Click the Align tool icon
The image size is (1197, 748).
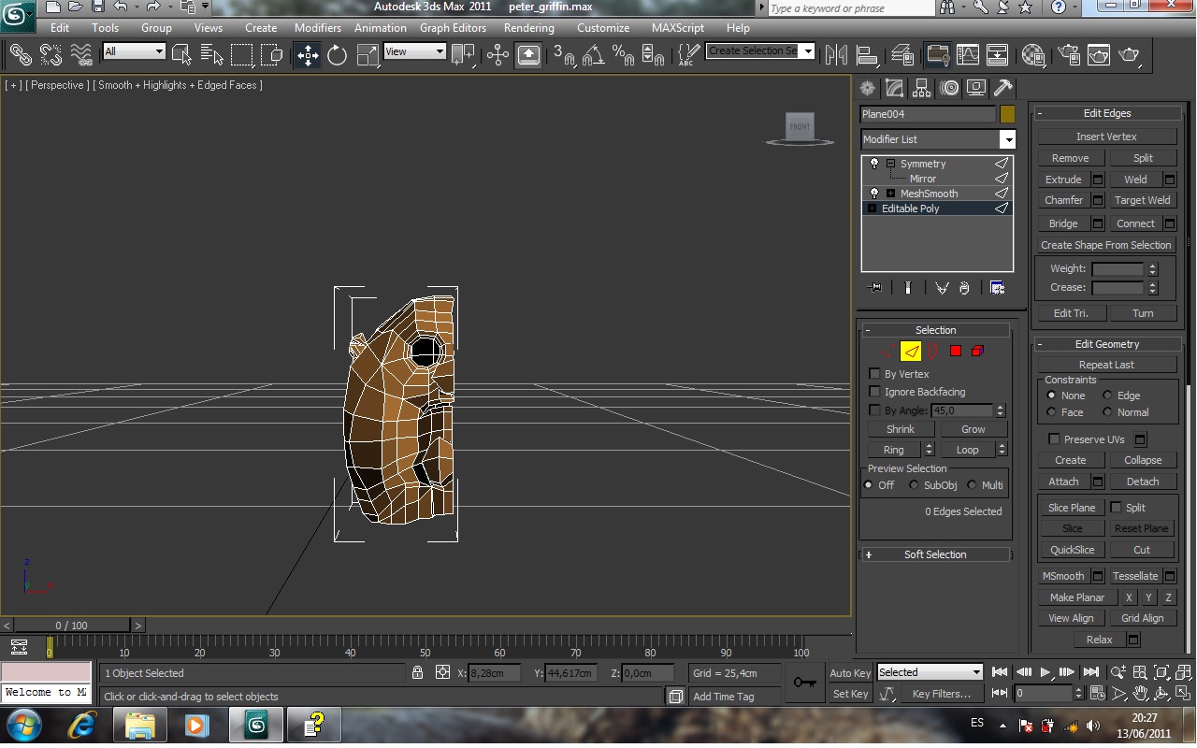tap(867, 54)
